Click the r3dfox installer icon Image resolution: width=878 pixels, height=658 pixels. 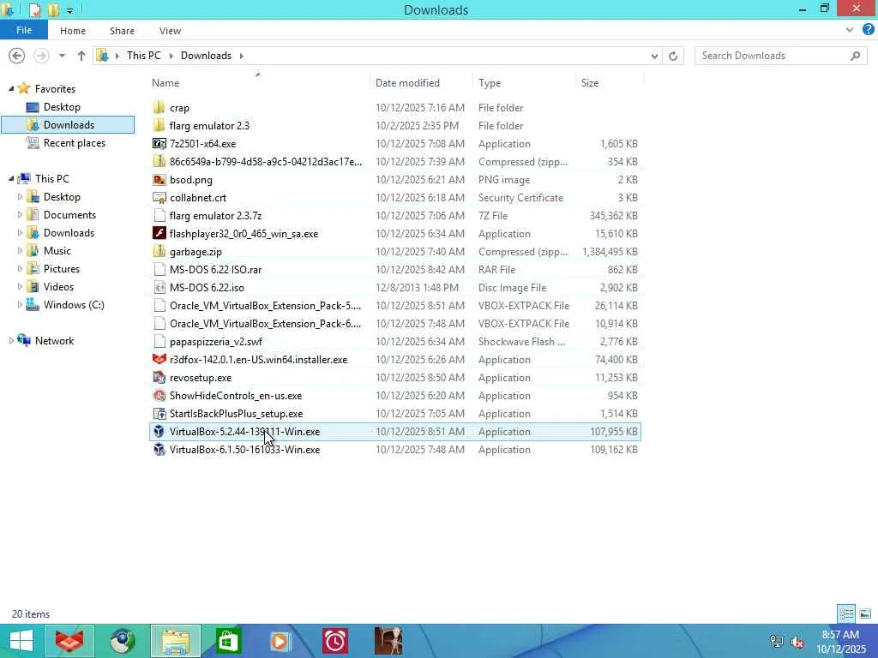click(x=159, y=359)
